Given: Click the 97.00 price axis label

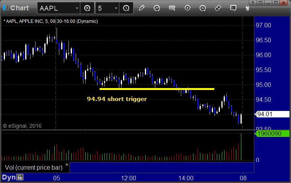Looking at the screenshot, I should (x=263, y=25).
